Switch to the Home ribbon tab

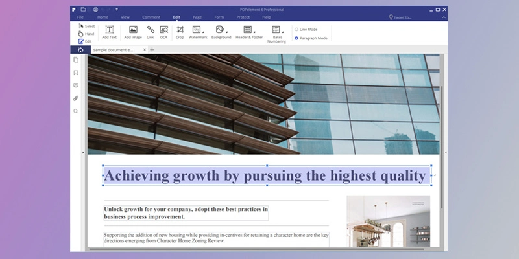tap(103, 17)
